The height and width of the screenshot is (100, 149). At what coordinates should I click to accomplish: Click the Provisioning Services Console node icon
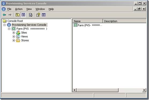tap(9, 25)
